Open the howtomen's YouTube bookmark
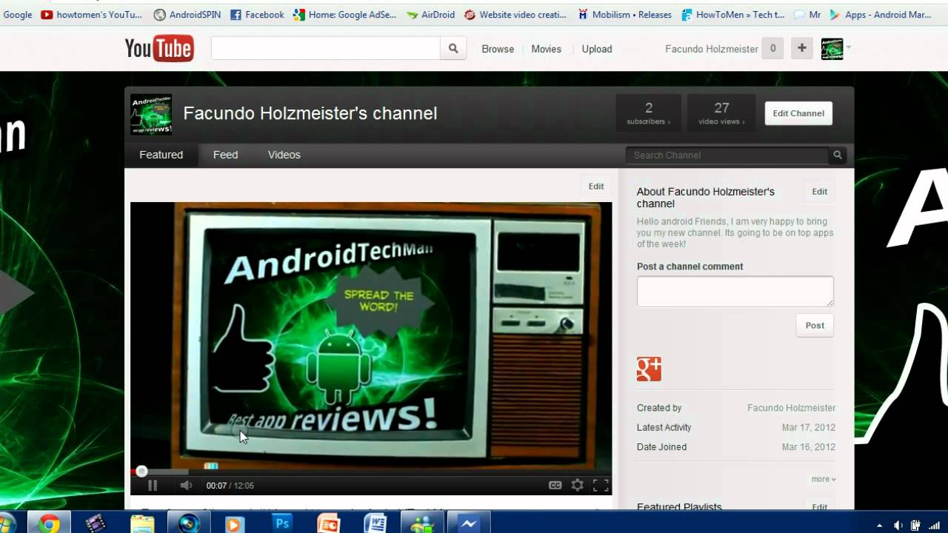 [x=91, y=15]
